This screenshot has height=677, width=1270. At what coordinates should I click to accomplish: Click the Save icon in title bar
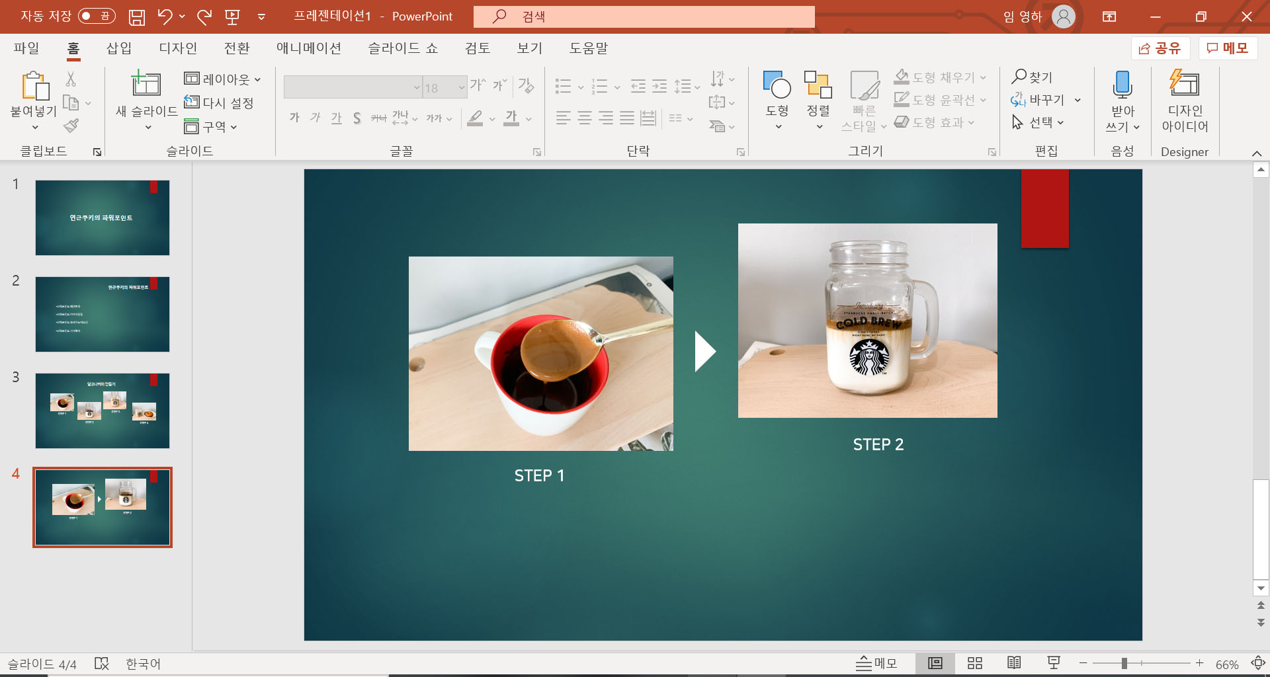click(x=137, y=17)
